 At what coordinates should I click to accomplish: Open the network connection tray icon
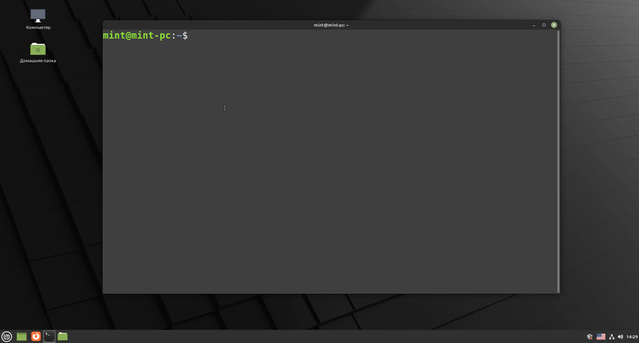[x=612, y=337]
